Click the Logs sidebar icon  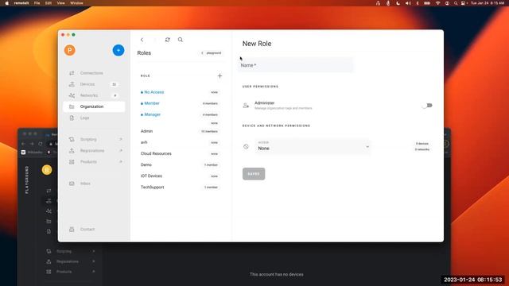click(72, 118)
